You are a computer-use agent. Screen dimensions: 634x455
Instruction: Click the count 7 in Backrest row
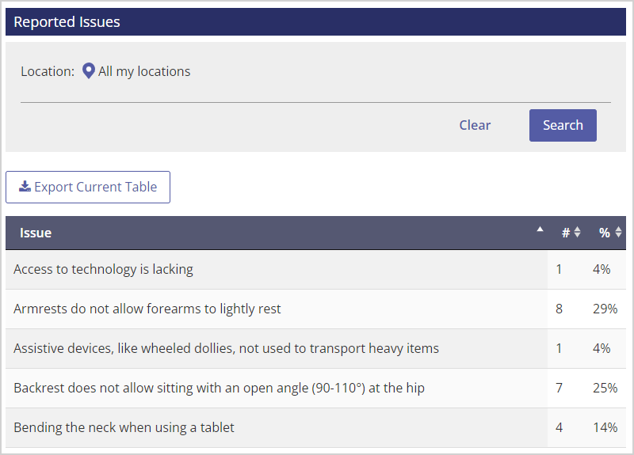[x=559, y=388]
